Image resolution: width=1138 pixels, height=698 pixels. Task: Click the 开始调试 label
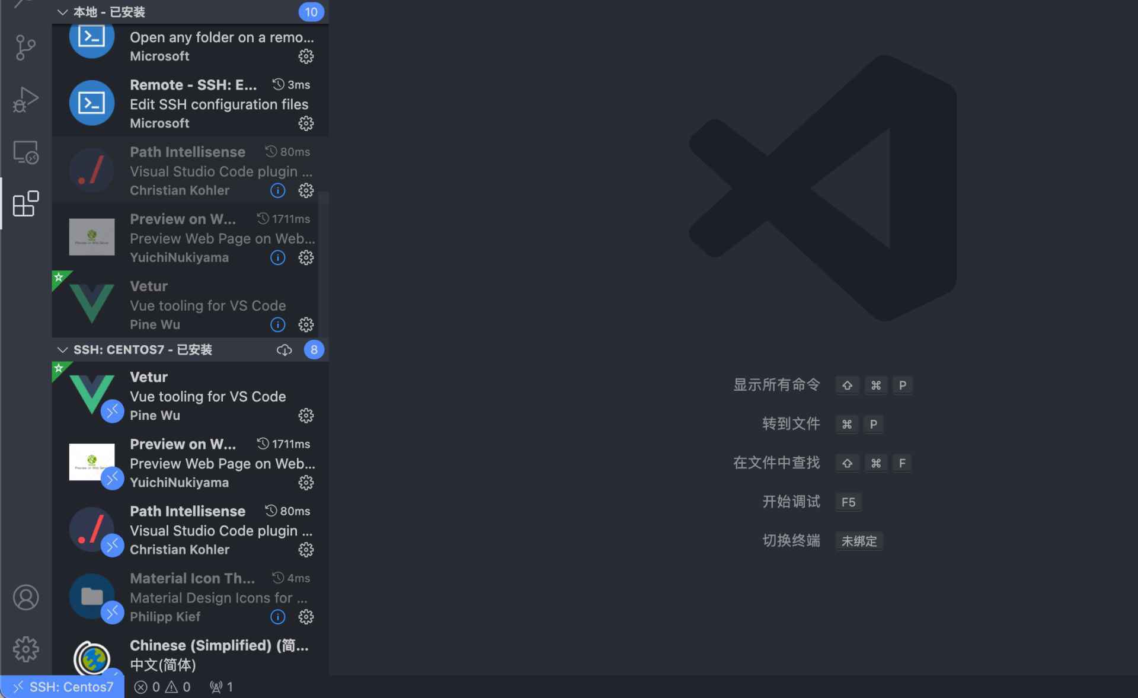791,502
